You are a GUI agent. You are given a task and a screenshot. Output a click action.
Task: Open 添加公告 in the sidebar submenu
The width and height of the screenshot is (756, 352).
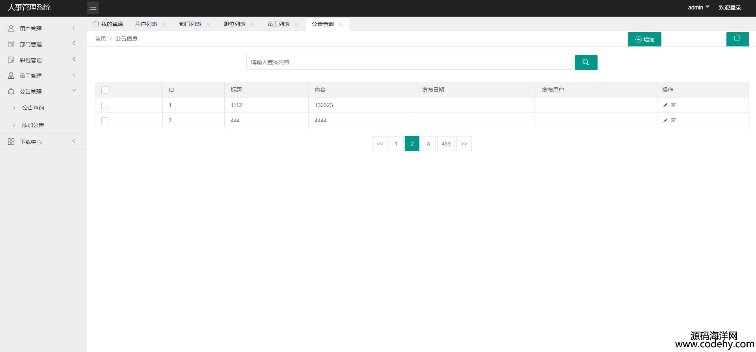(33, 125)
